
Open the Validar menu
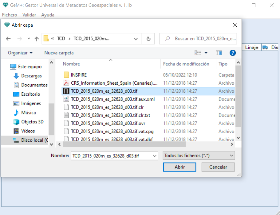29,15
